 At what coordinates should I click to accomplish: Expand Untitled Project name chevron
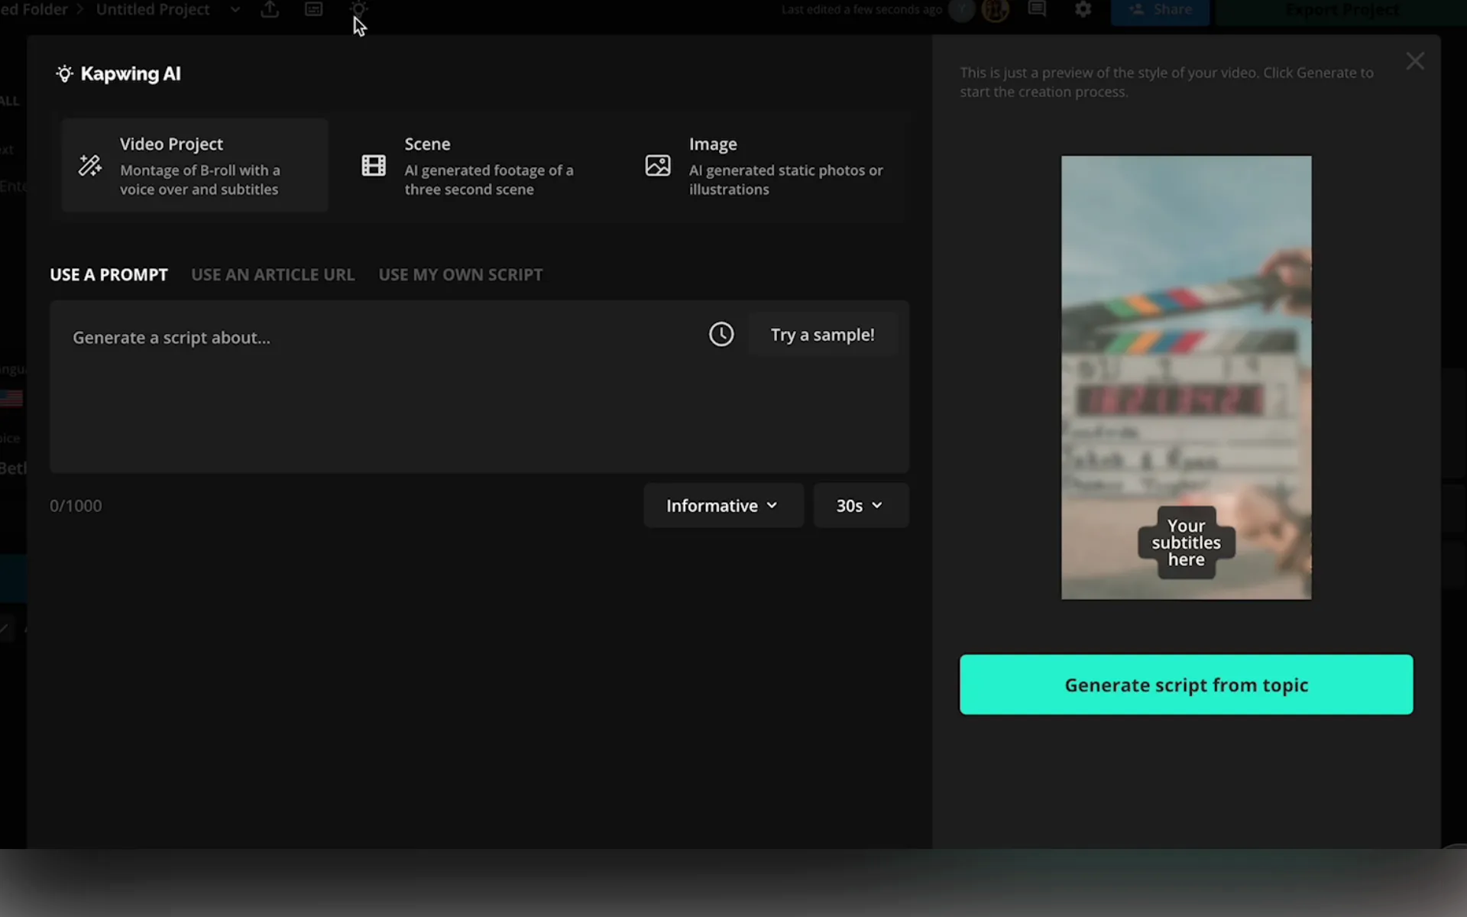[x=235, y=10]
